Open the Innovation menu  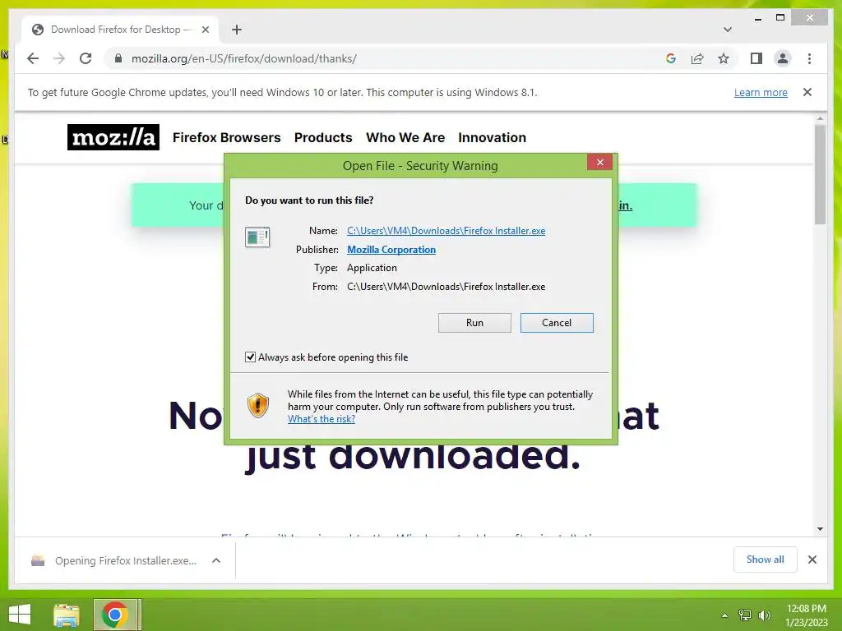click(x=492, y=137)
